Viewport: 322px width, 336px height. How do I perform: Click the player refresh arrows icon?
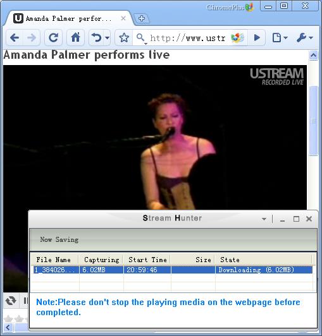click(x=11, y=301)
